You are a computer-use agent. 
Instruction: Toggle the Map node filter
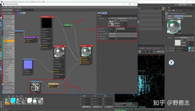click(12, 13)
